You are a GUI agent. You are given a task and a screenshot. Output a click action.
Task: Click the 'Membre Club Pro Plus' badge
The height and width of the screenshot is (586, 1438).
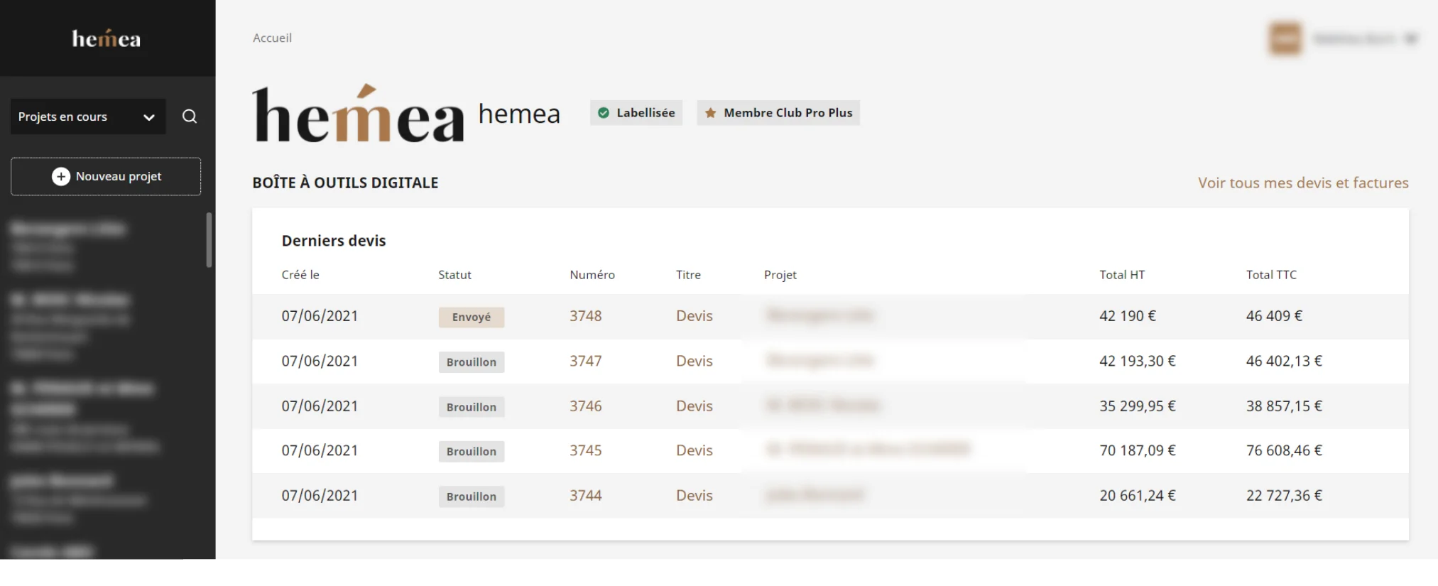coord(778,113)
